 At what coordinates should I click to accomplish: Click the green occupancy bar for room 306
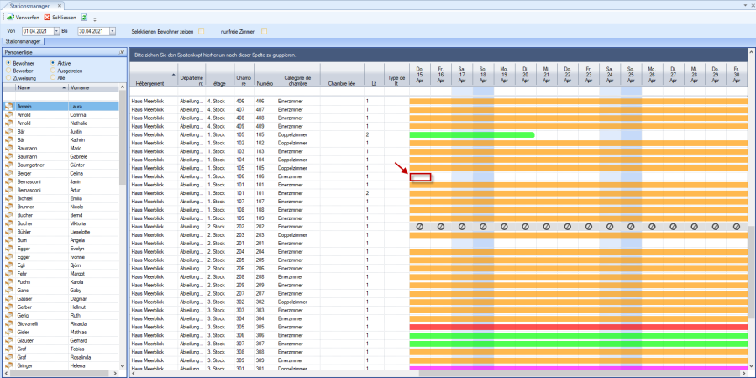click(579, 335)
